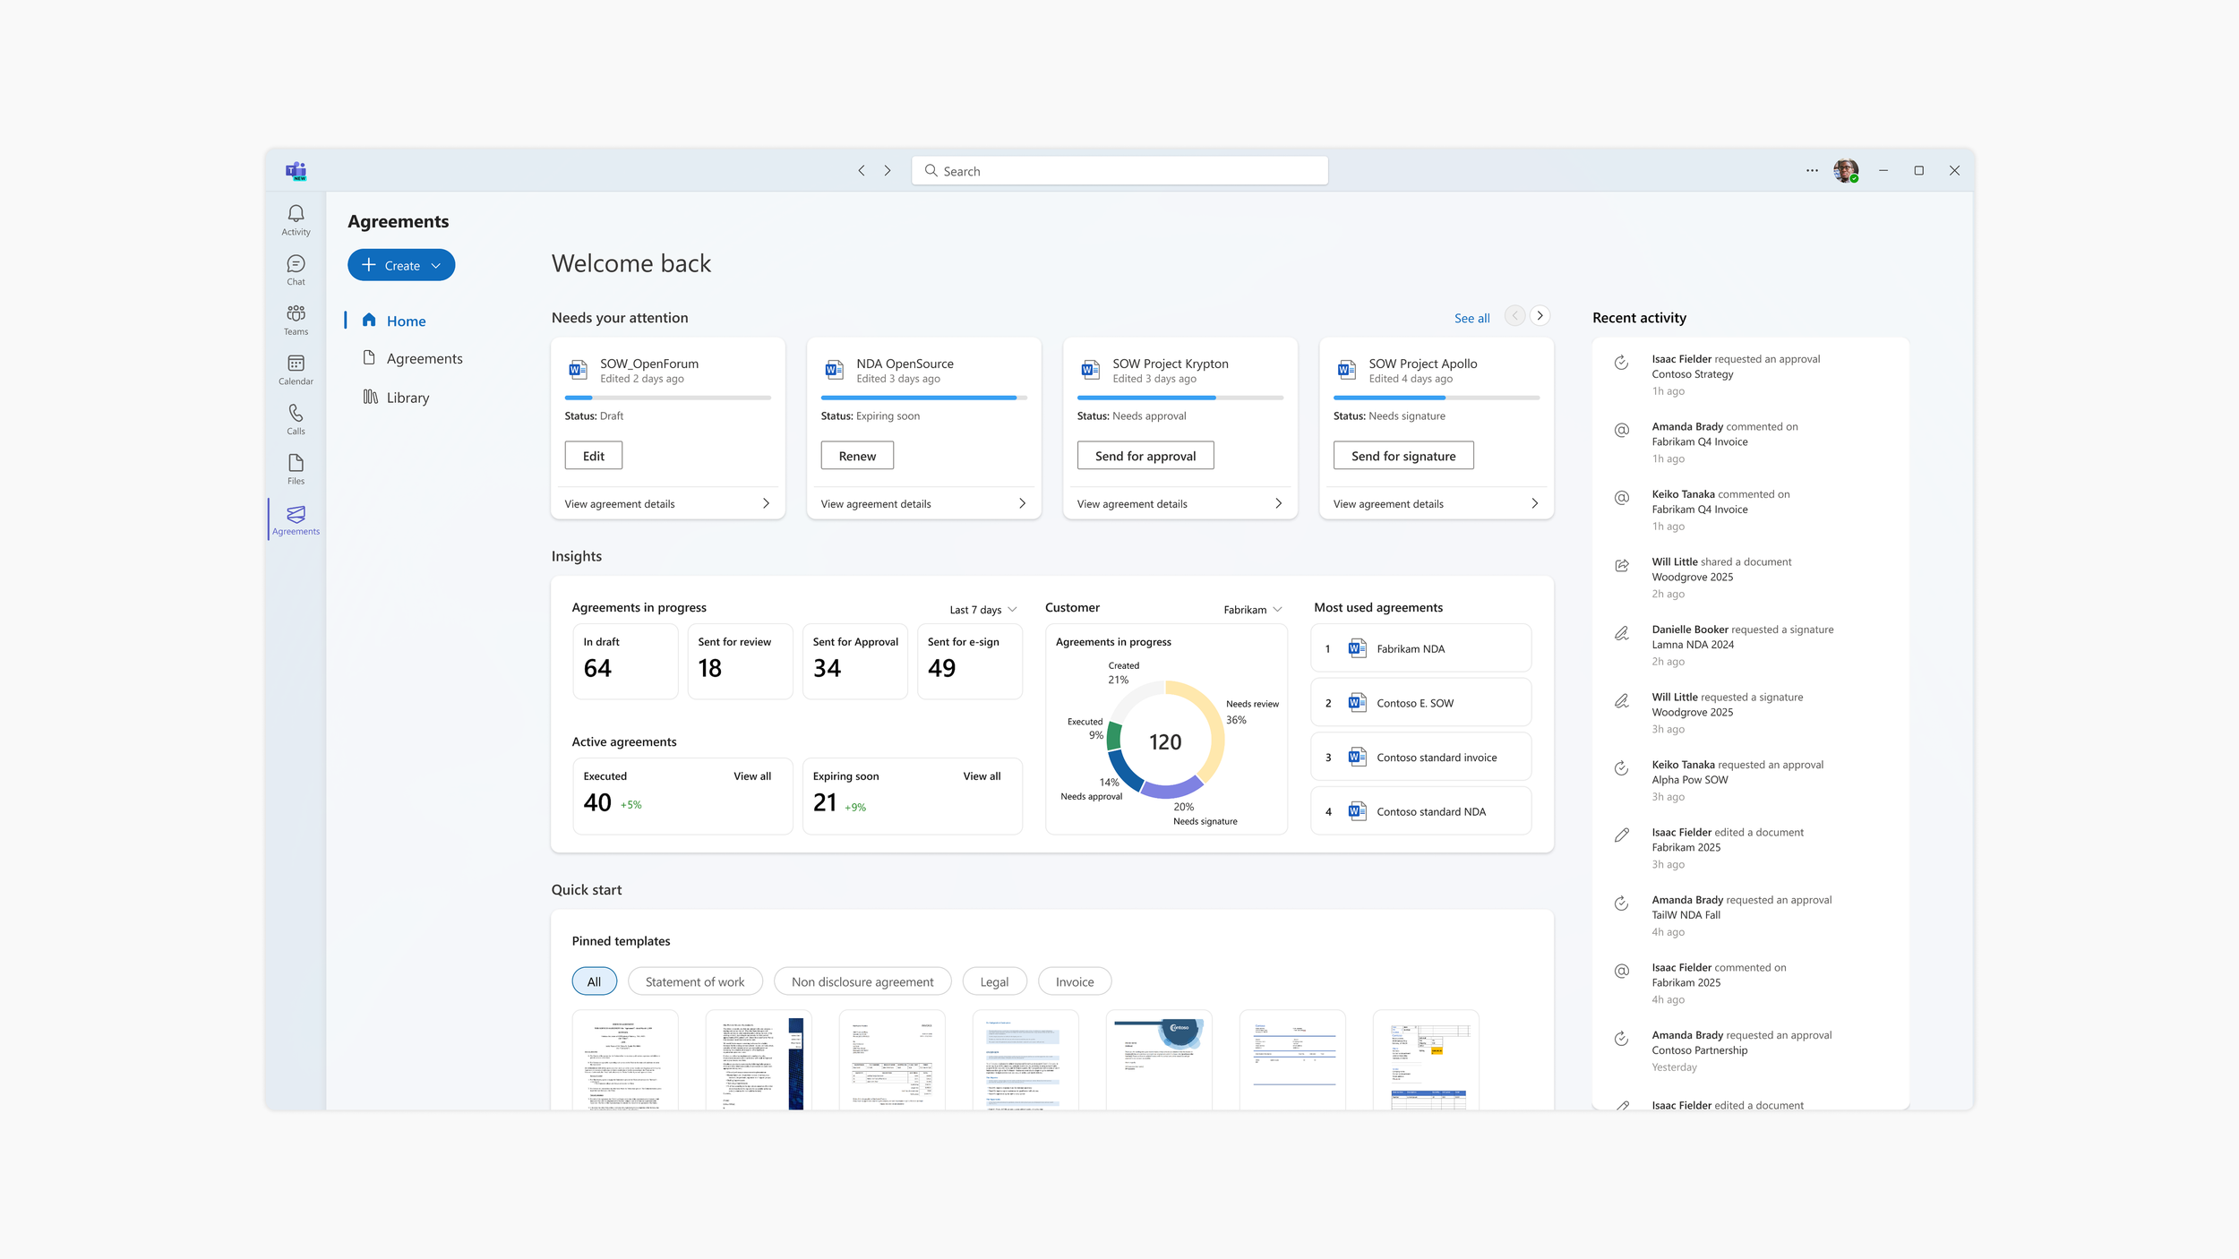The image size is (2239, 1259).
Task: Select the All template filter
Action: pyautogui.click(x=594, y=981)
